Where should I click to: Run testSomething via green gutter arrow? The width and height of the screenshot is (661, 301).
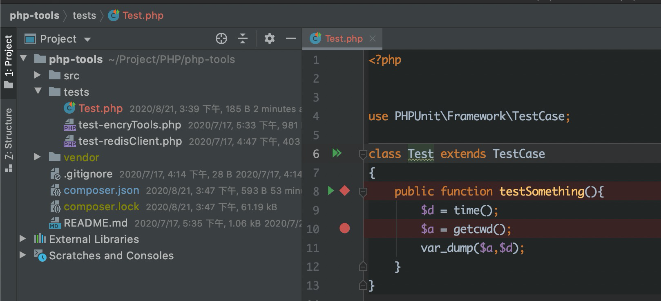(x=331, y=191)
